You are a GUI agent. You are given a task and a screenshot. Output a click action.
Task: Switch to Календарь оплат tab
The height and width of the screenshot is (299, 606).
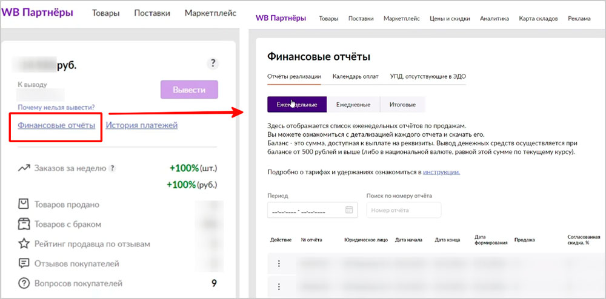355,76
